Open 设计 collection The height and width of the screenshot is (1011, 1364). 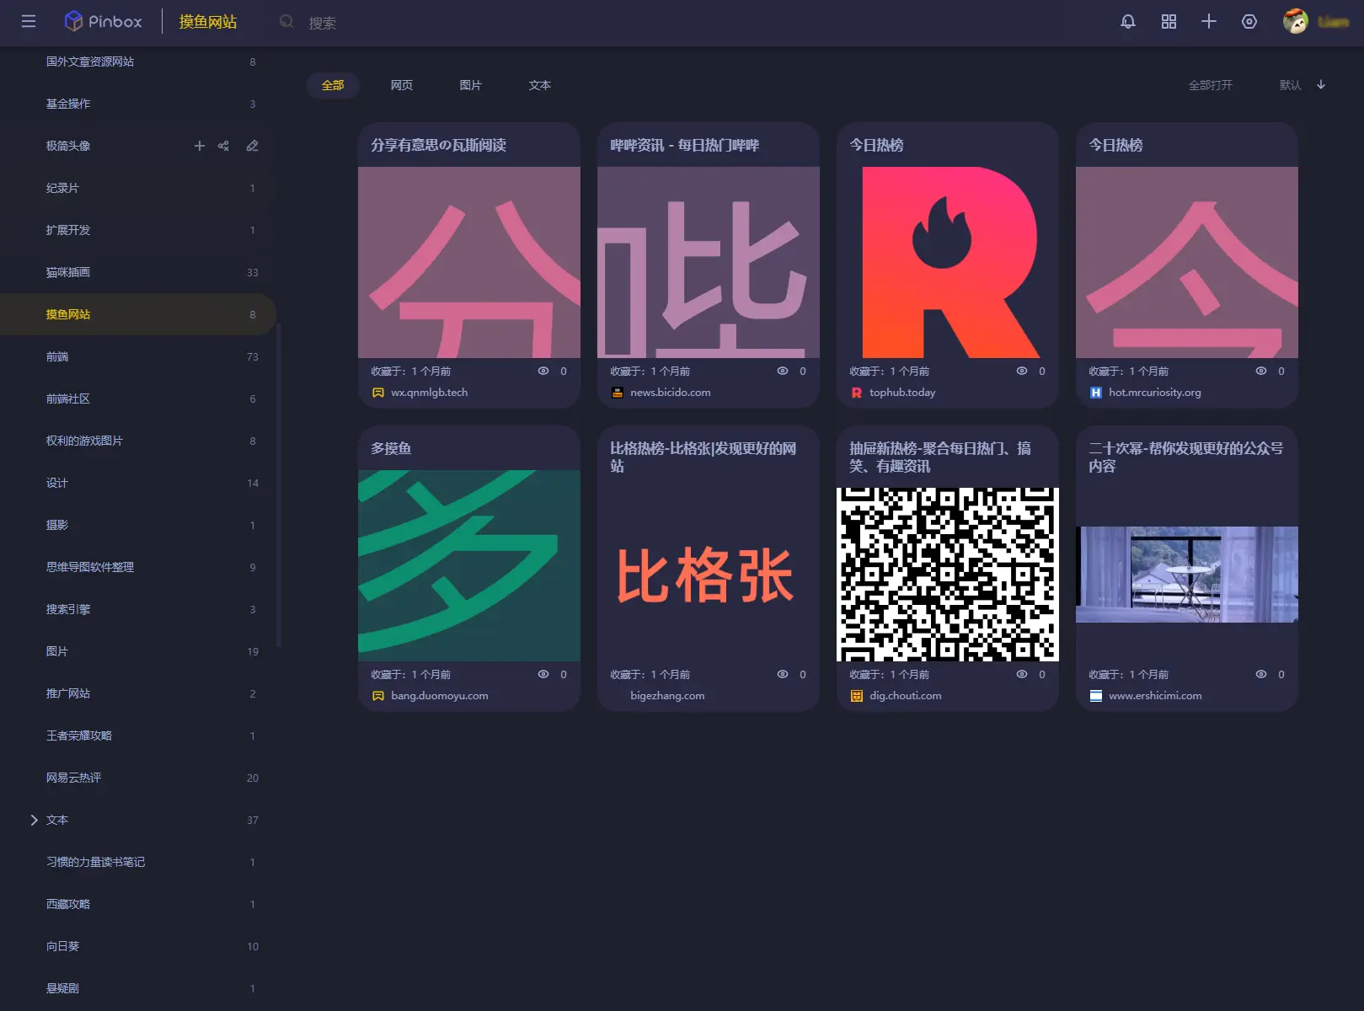[138, 483]
